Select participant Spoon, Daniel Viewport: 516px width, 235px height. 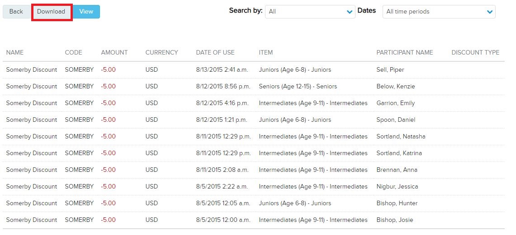(x=396, y=120)
